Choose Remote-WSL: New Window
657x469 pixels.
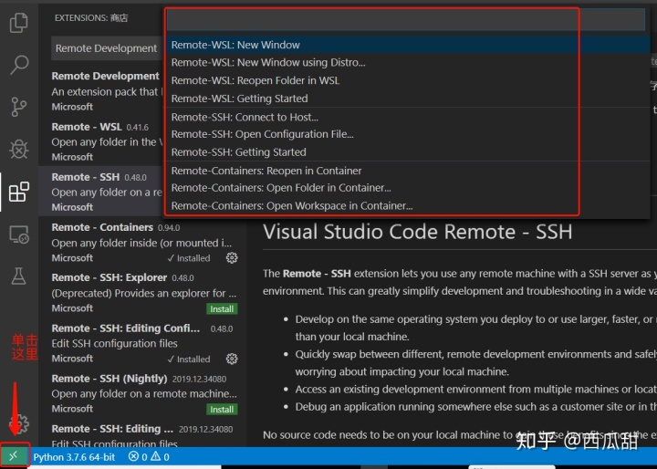[408, 45]
